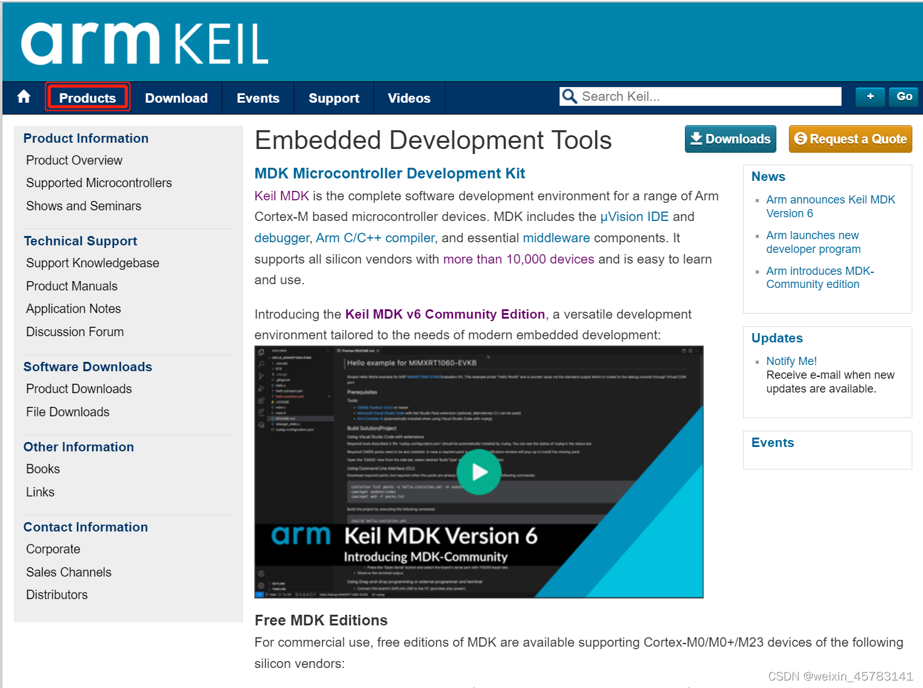Open the Books link
This screenshot has height=688, width=923.
coord(43,469)
